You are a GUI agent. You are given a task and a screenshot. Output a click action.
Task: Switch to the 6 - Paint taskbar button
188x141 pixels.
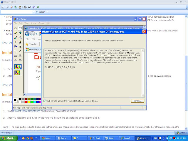coord(95,138)
